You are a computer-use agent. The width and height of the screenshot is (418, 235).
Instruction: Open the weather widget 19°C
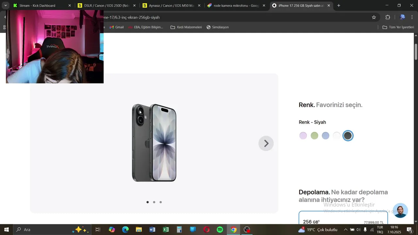(318, 230)
